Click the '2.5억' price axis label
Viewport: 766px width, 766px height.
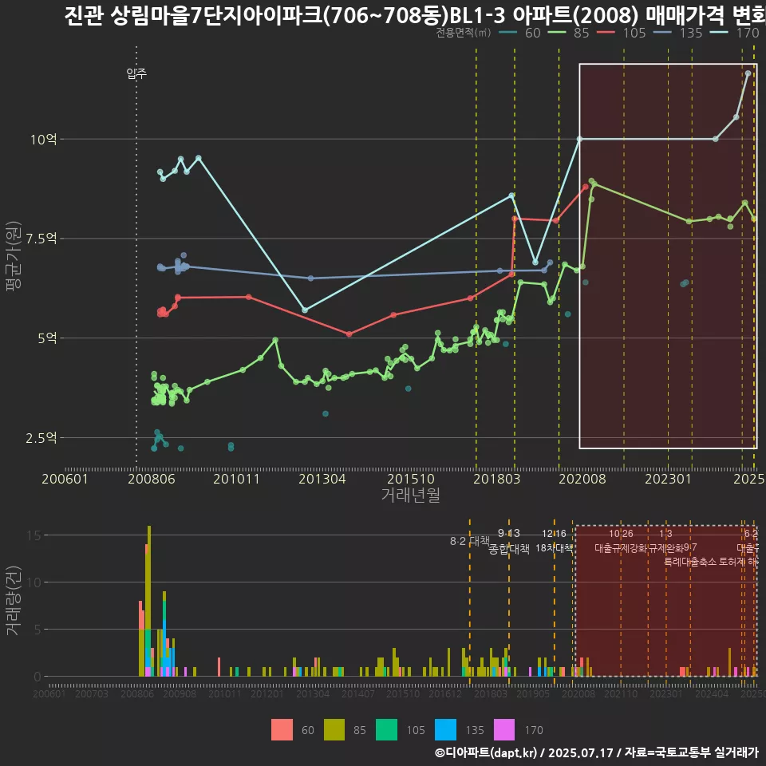pos(41,438)
